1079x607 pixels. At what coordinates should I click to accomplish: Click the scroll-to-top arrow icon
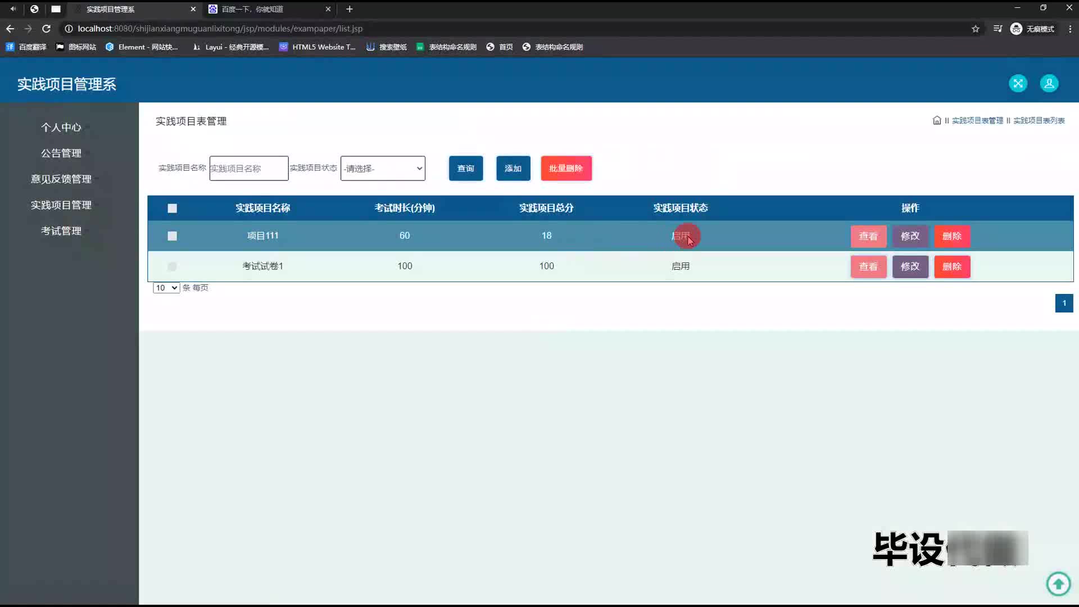coord(1058,583)
